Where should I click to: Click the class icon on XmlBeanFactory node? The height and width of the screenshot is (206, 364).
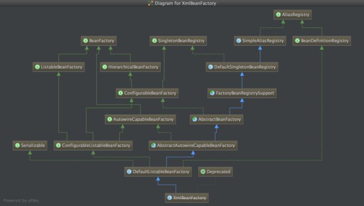170,198
